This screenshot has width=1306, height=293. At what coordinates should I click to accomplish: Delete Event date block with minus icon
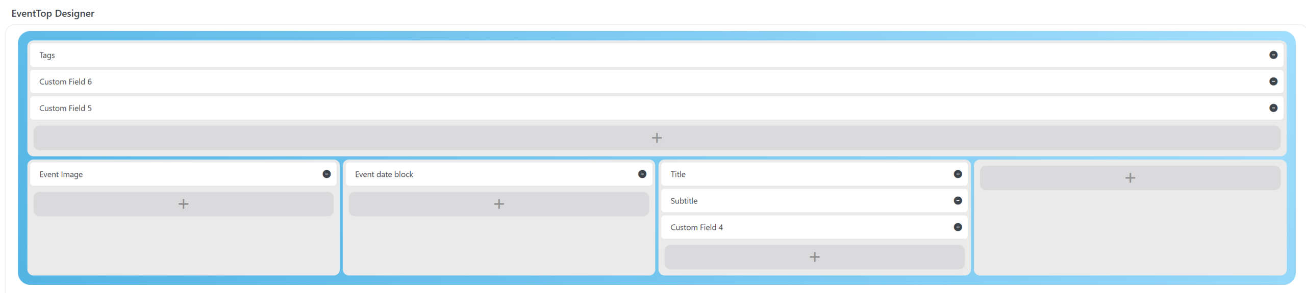(642, 174)
